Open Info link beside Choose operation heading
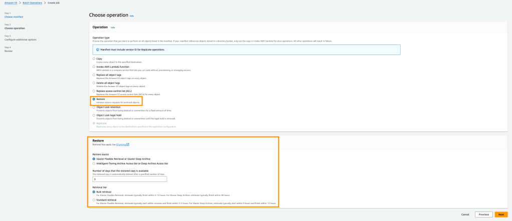512x221 pixels. 132,16
